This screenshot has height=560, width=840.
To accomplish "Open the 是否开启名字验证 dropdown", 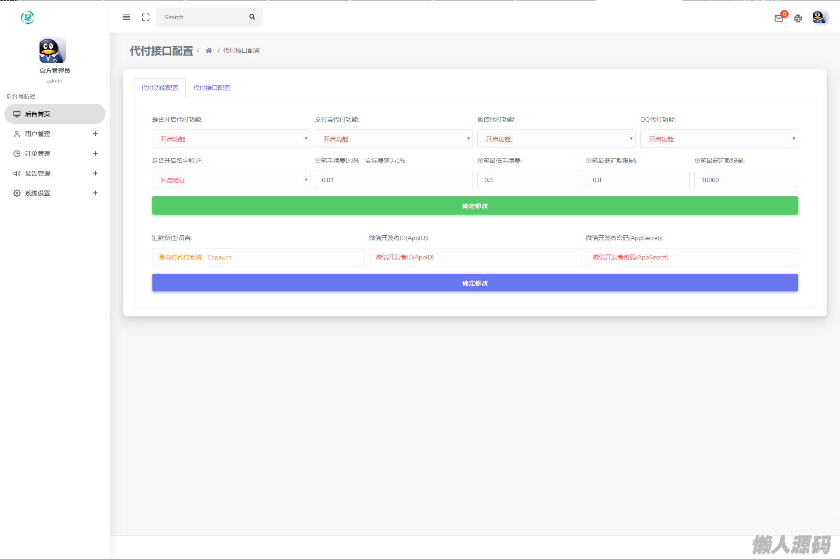I will point(231,180).
